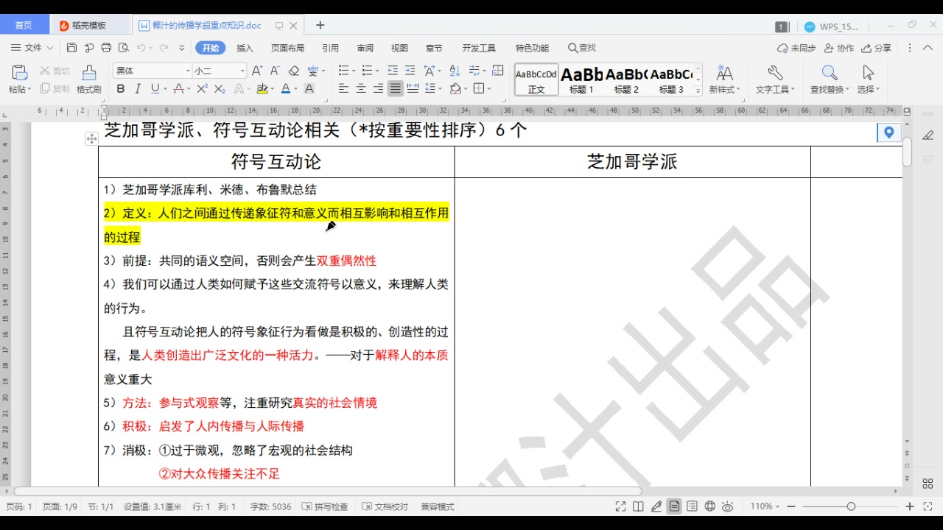Decrease font size with A- icon
The height and width of the screenshot is (530, 943).
[275, 71]
